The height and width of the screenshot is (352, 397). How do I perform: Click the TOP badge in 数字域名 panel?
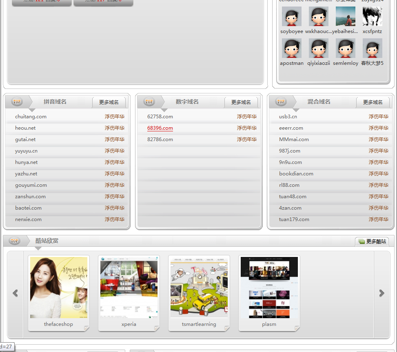pyautogui.click(x=149, y=102)
